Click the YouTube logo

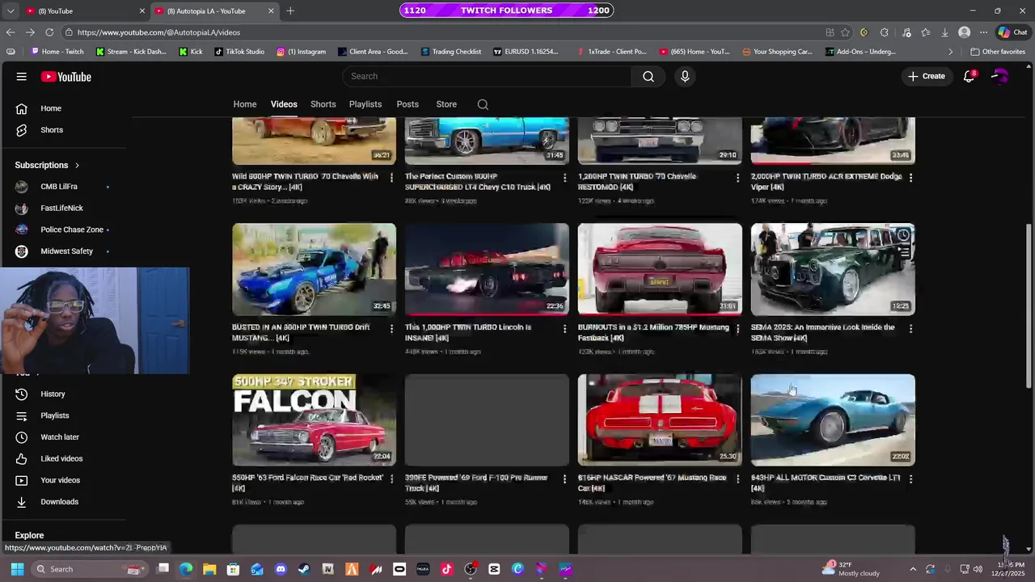point(66,77)
